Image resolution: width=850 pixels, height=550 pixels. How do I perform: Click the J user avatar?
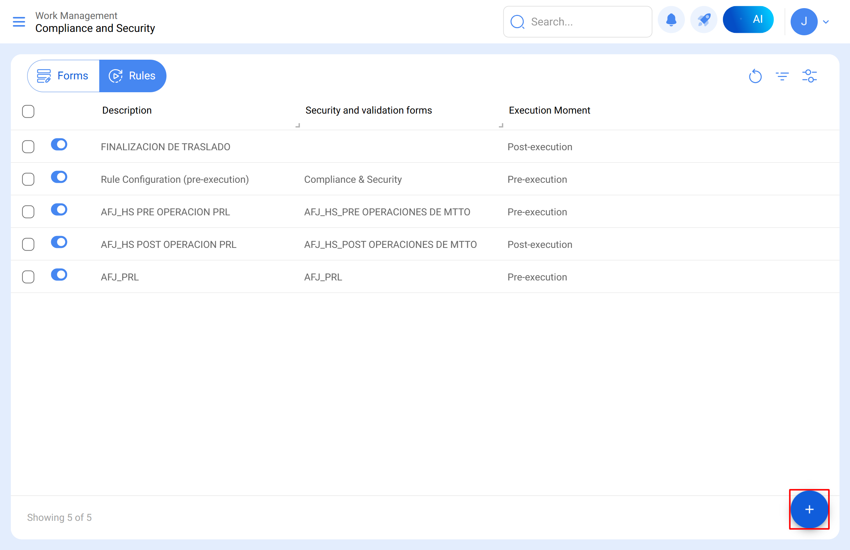[804, 22]
